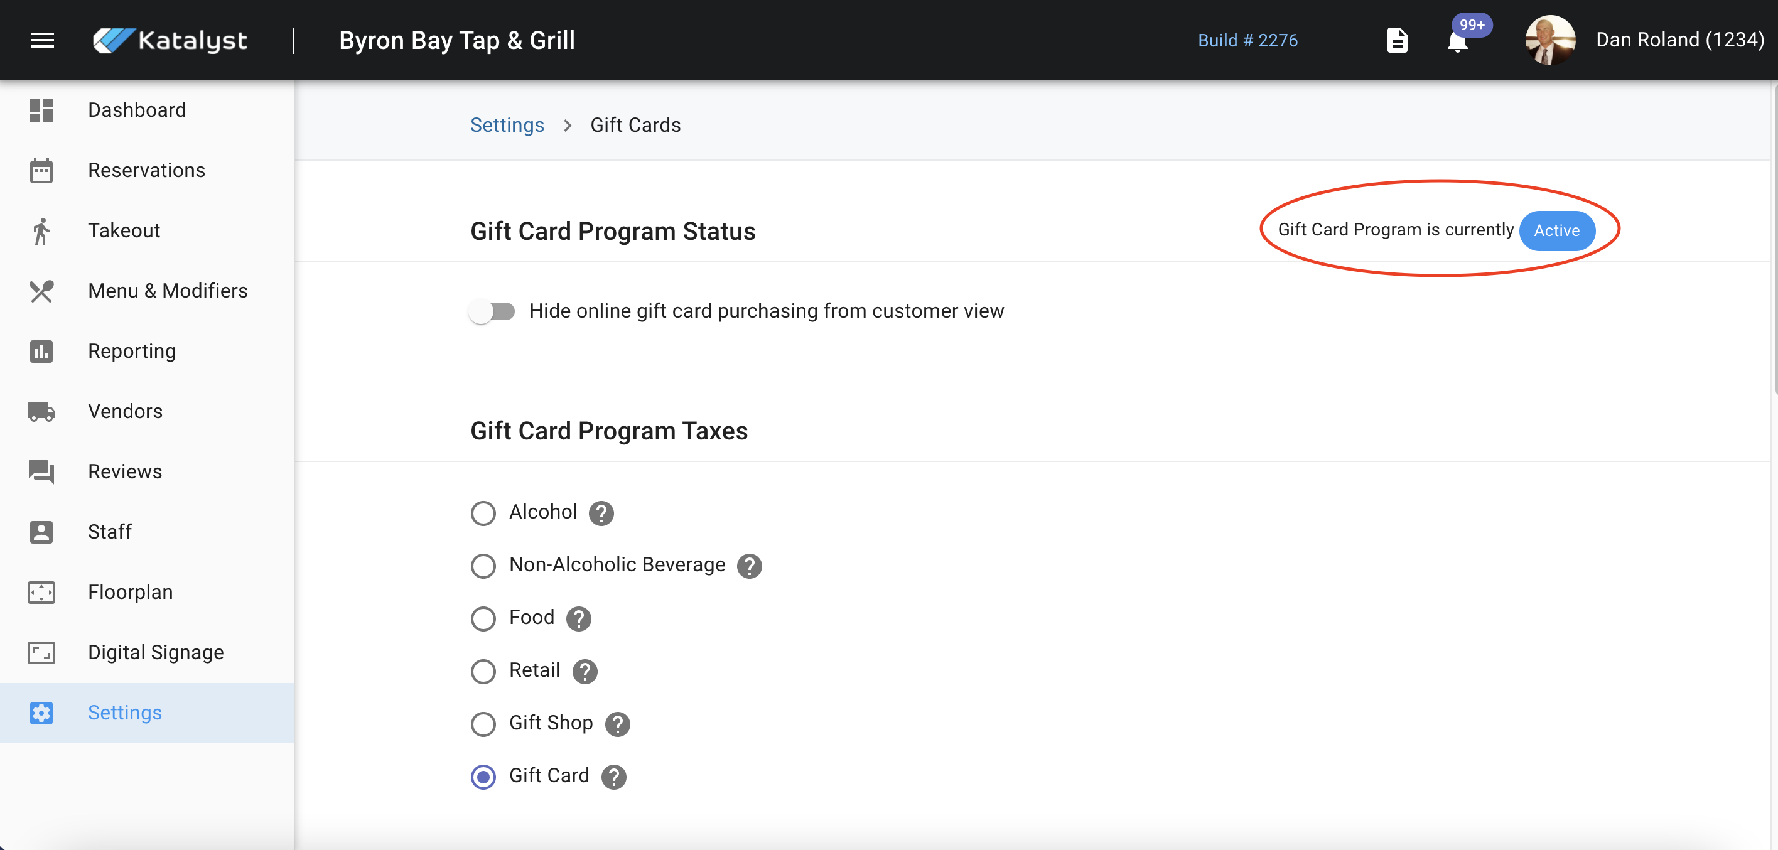Image resolution: width=1778 pixels, height=850 pixels.
Task: Click the Retail help question icon
Action: point(585,670)
